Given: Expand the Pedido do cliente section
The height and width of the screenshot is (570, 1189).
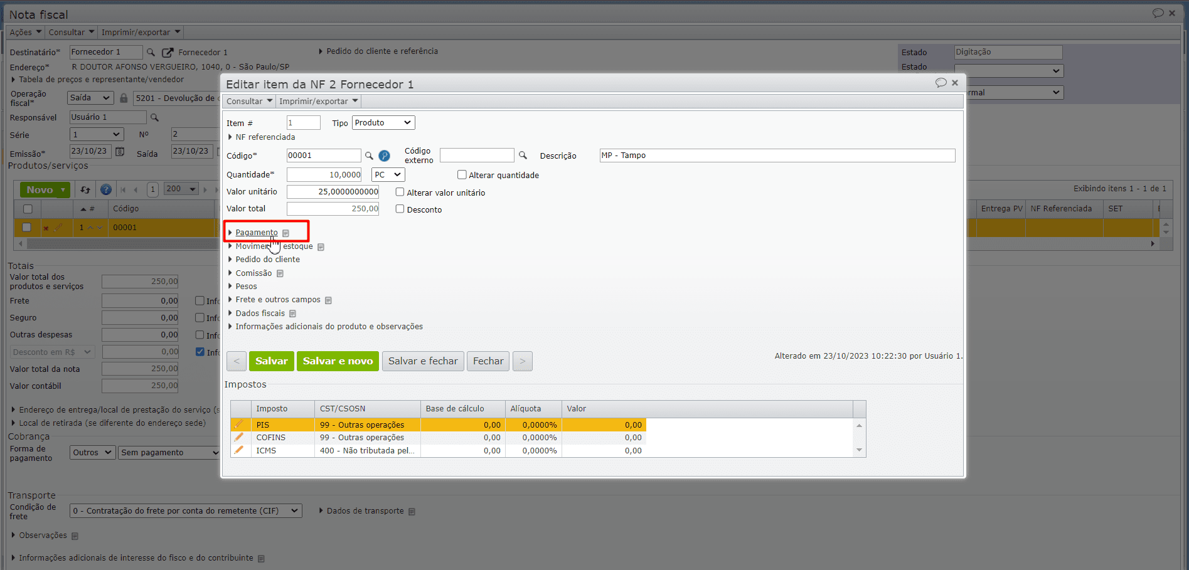Looking at the screenshot, I should point(264,260).
